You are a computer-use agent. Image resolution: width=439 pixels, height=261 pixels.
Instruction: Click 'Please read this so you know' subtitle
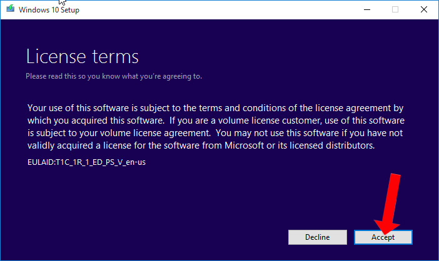(114, 76)
